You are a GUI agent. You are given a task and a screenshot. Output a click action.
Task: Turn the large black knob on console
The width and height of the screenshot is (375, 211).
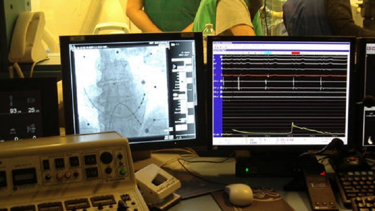pyautogui.click(x=106, y=158)
